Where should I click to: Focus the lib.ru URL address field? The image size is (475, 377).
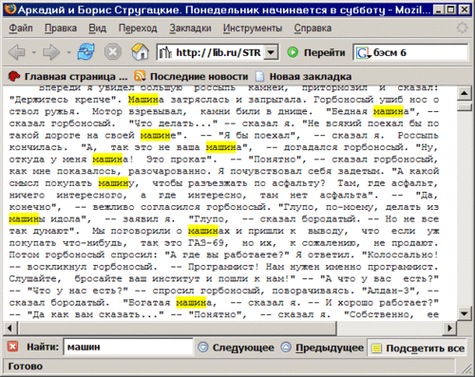tap(218, 52)
